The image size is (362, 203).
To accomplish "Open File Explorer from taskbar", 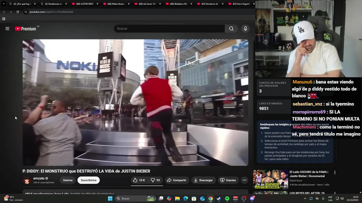I will 177,199.
